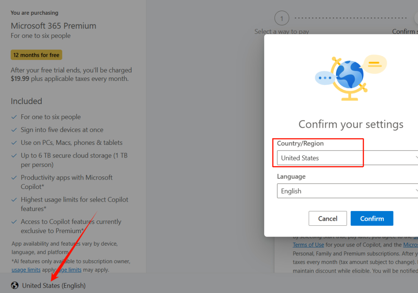
Task: Click checkmark beside 'Use on PCs, Macs, phones'
Action: click(x=14, y=143)
